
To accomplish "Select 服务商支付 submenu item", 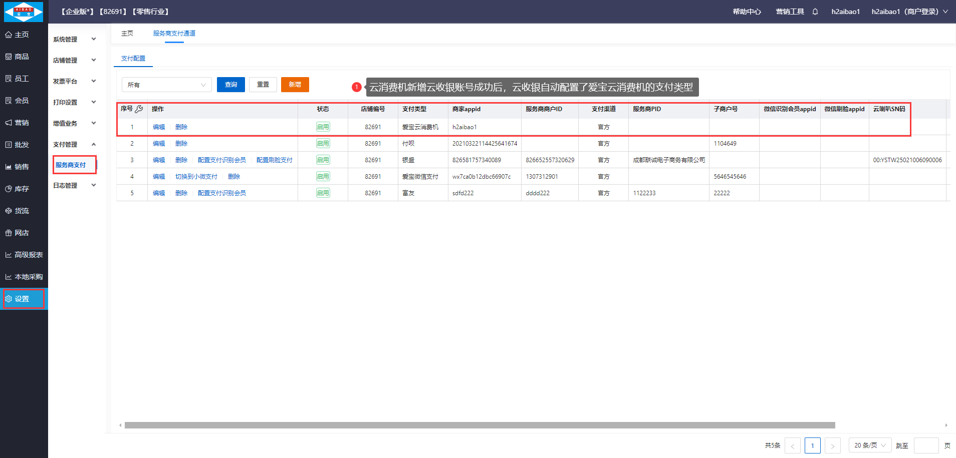I will pyautogui.click(x=71, y=165).
